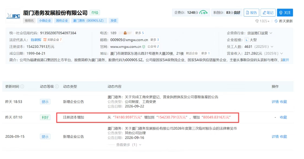Click 注册资本 154230.7913万元 value
The image size is (304, 159).
click(x=40, y=47)
